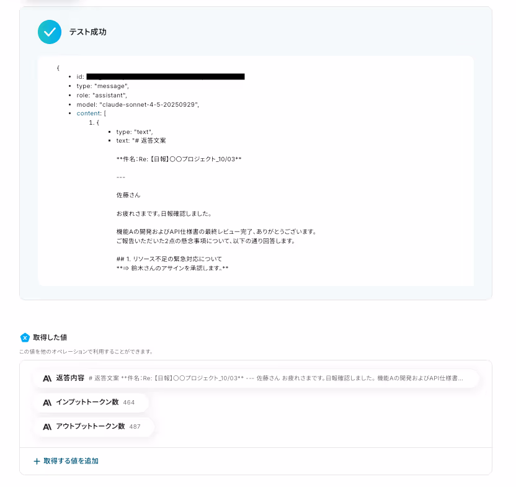516x487 pixels.
Task: Click the plus icon before 取得する値を追加
Action: click(37, 462)
